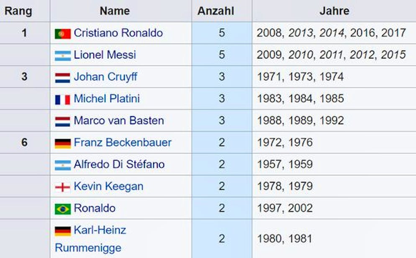The image size is (416, 258).
Task: Open the Cristiano Ronaldo link
Action: tap(118, 33)
